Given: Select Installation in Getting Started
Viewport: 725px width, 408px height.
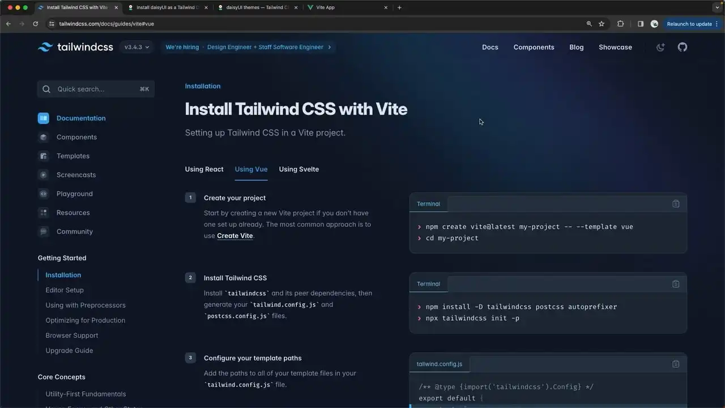Looking at the screenshot, I should [63, 275].
